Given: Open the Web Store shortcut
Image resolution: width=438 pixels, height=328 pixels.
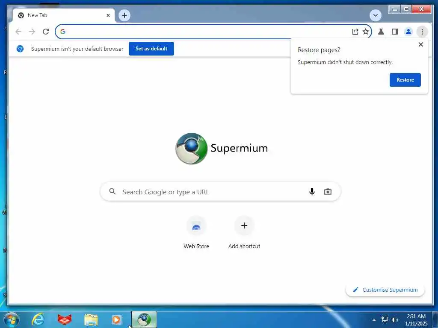Looking at the screenshot, I should (196, 233).
